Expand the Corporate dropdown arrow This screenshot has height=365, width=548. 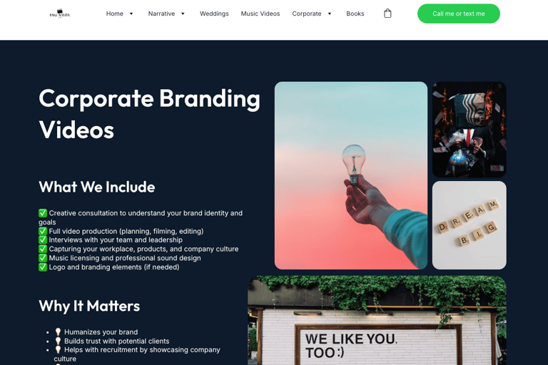(x=329, y=14)
